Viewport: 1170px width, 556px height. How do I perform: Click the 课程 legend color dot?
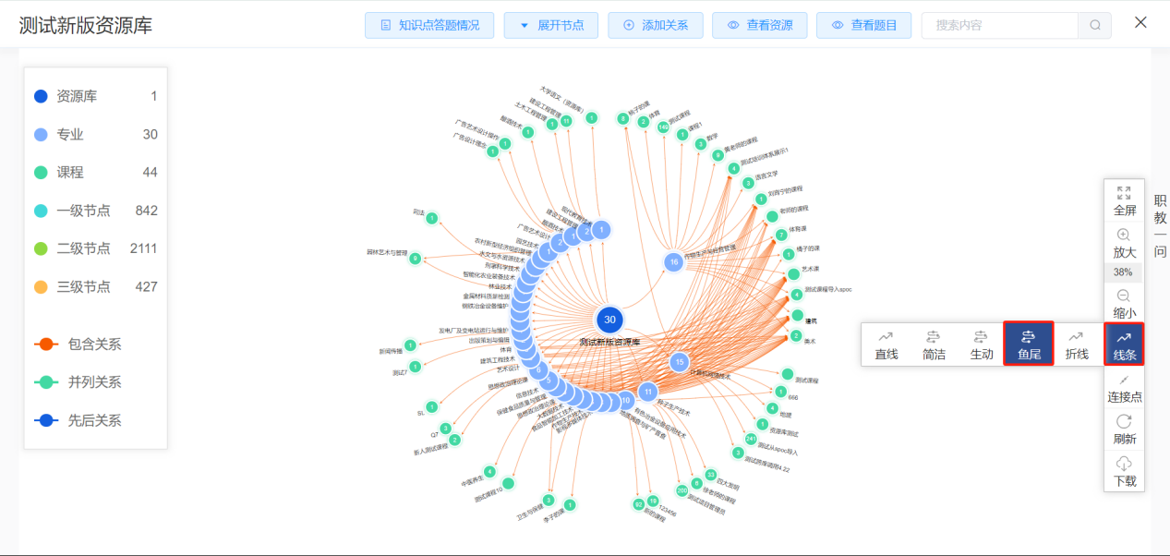click(x=41, y=173)
